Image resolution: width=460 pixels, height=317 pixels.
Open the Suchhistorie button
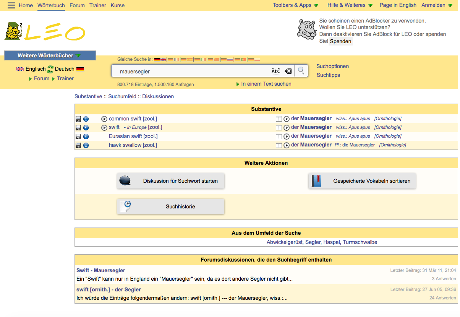coord(171,206)
